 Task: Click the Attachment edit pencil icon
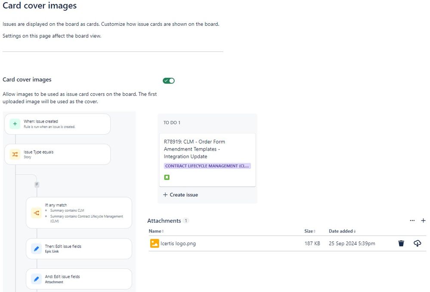coord(36,279)
